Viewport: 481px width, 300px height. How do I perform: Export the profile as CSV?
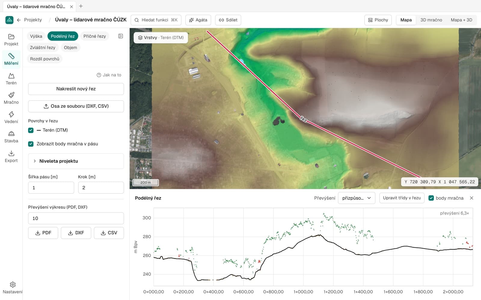(x=109, y=233)
